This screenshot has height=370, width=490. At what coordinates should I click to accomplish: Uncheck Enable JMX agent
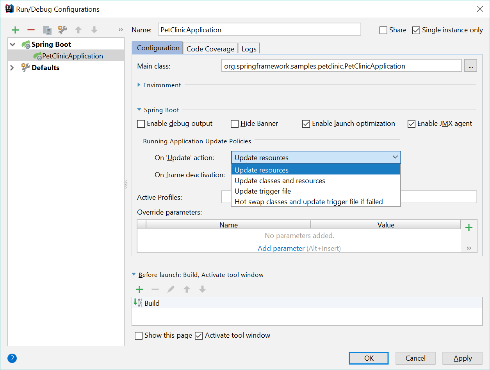pos(412,124)
